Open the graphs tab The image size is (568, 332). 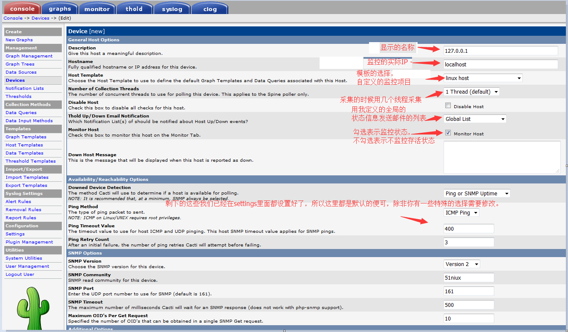(60, 9)
